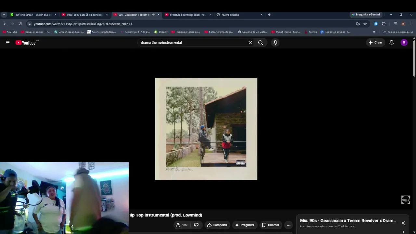Clear the search box text

250,43
